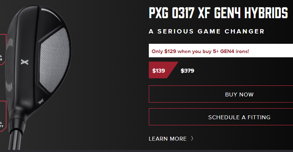Image resolution: width=293 pixels, height=152 pixels.
Task: Click the "A Serious Game Changer" tagline
Action: pyautogui.click(x=207, y=31)
